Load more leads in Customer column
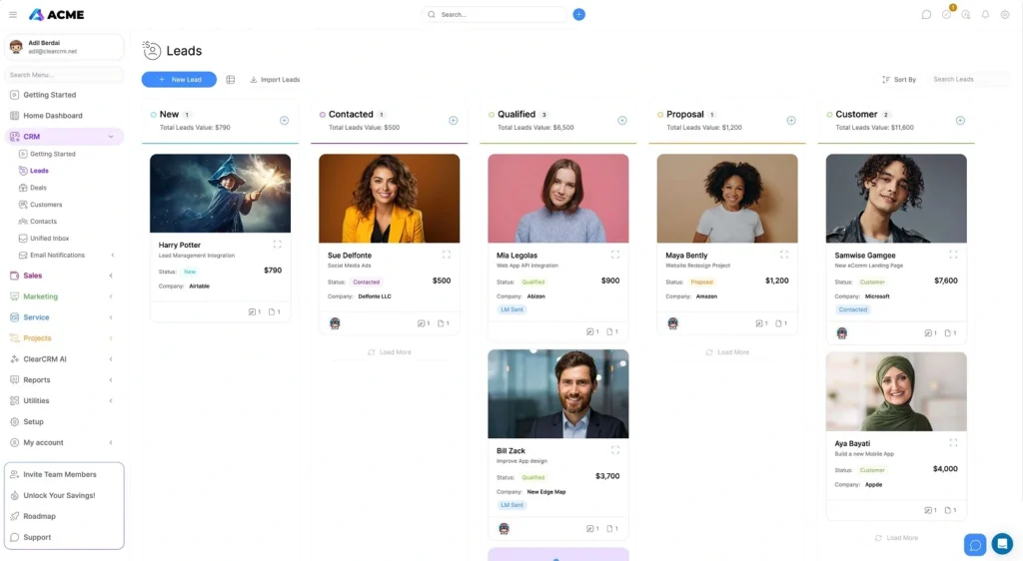The image size is (1023, 561). (x=896, y=538)
